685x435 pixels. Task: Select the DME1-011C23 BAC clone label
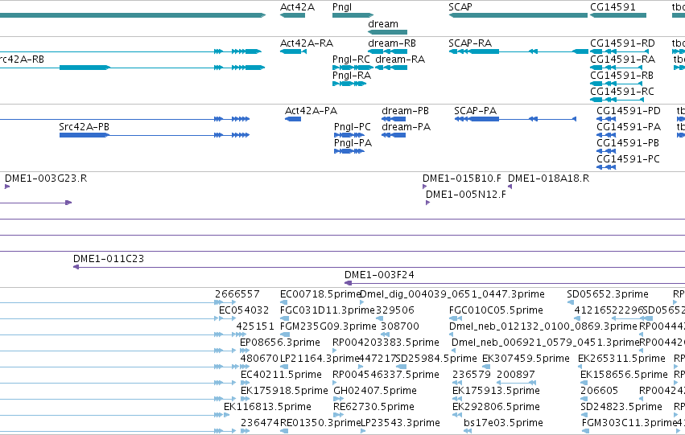click(109, 259)
